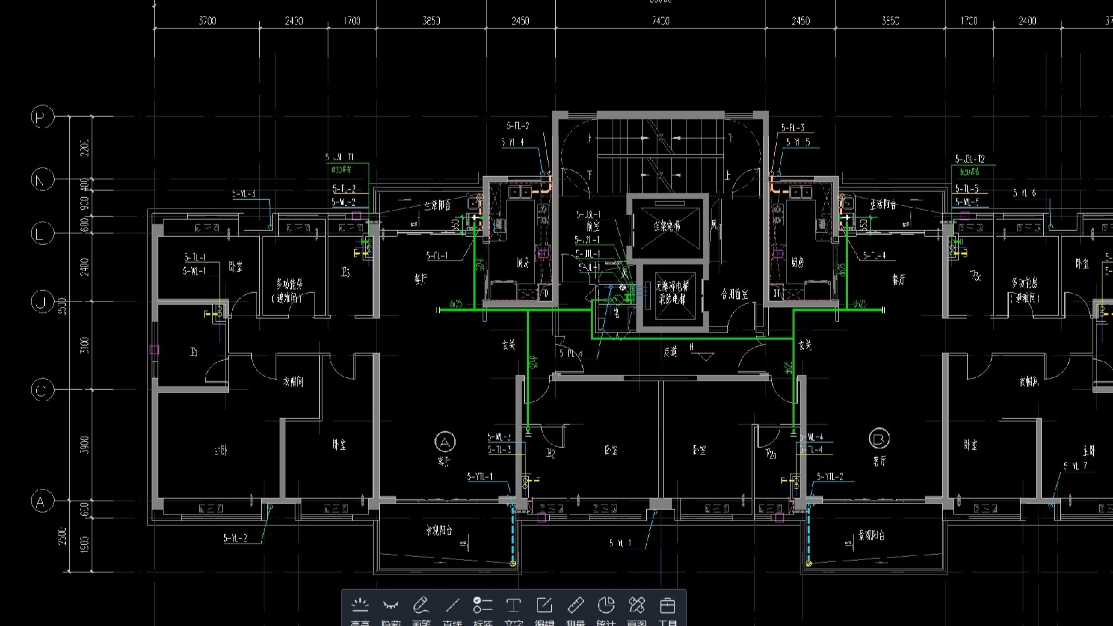Click grid axis bubble L
The height and width of the screenshot is (626, 1113).
(42, 233)
